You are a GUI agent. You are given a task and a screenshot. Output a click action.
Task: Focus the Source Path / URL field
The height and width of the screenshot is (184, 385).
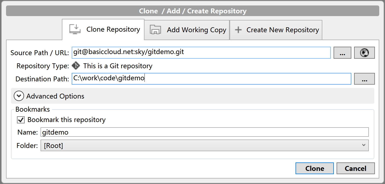pos(201,53)
